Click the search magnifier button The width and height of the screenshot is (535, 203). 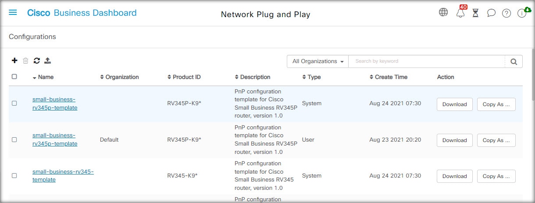pos(514,61)
